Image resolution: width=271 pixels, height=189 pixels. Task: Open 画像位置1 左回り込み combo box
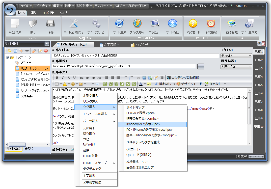pyautogui.click(x=236, y=67)
